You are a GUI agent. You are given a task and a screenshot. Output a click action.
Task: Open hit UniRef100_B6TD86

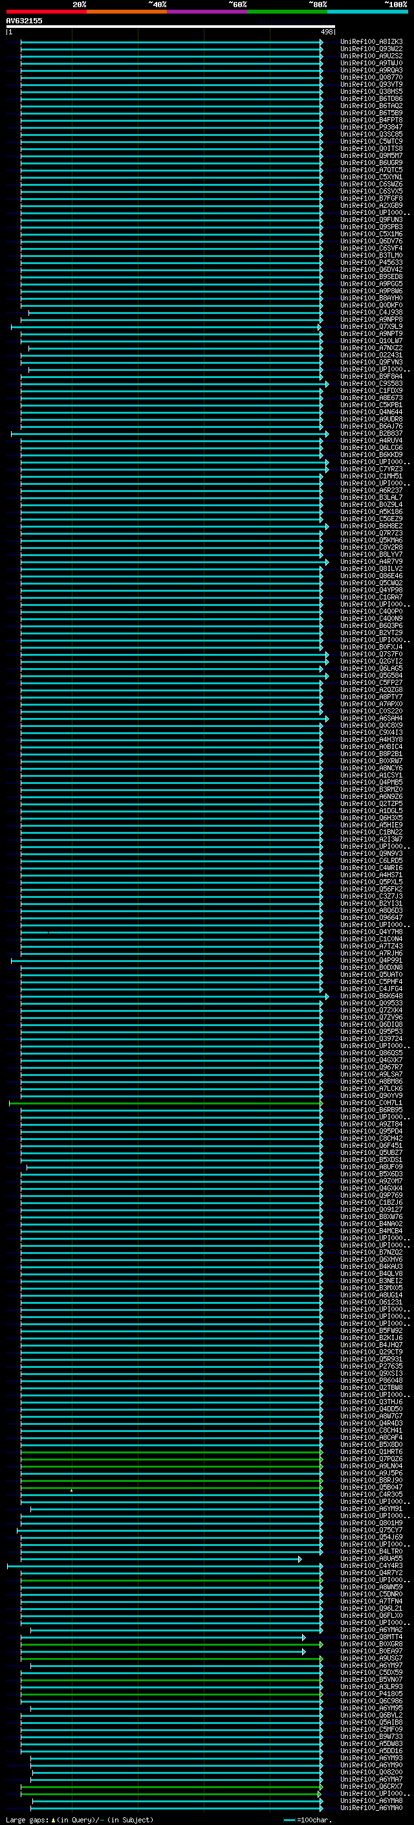(371, 98)
